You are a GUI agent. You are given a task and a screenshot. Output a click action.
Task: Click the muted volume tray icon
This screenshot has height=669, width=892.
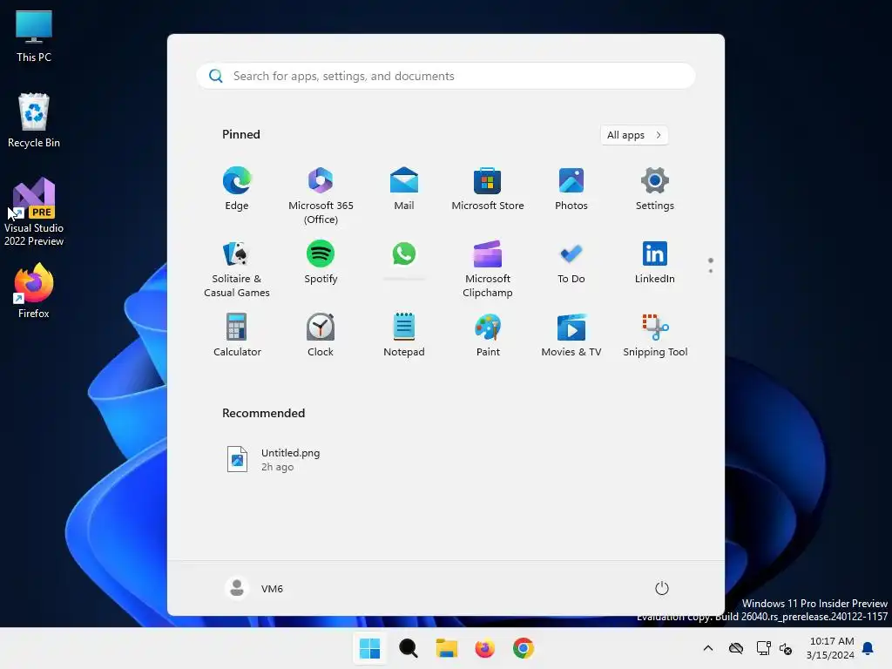[x=786, y=648]
